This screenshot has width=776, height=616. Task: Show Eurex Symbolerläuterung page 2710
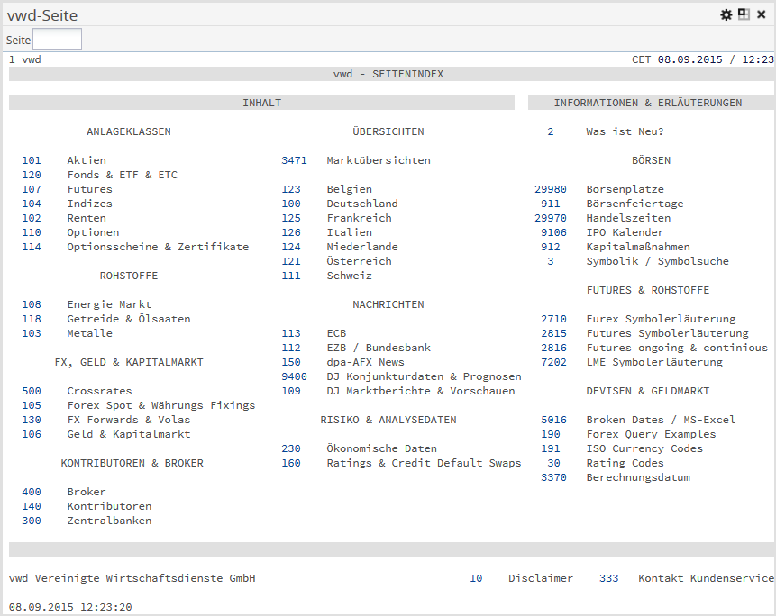[553, 319]
